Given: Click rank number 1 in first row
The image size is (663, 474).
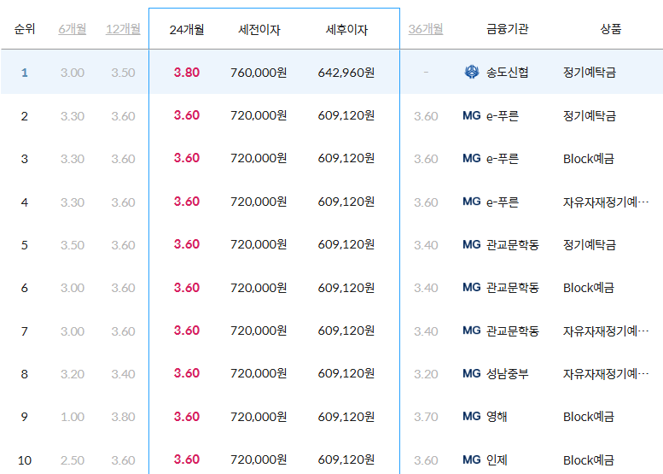Looking at the screenshot, I should 25,73.
